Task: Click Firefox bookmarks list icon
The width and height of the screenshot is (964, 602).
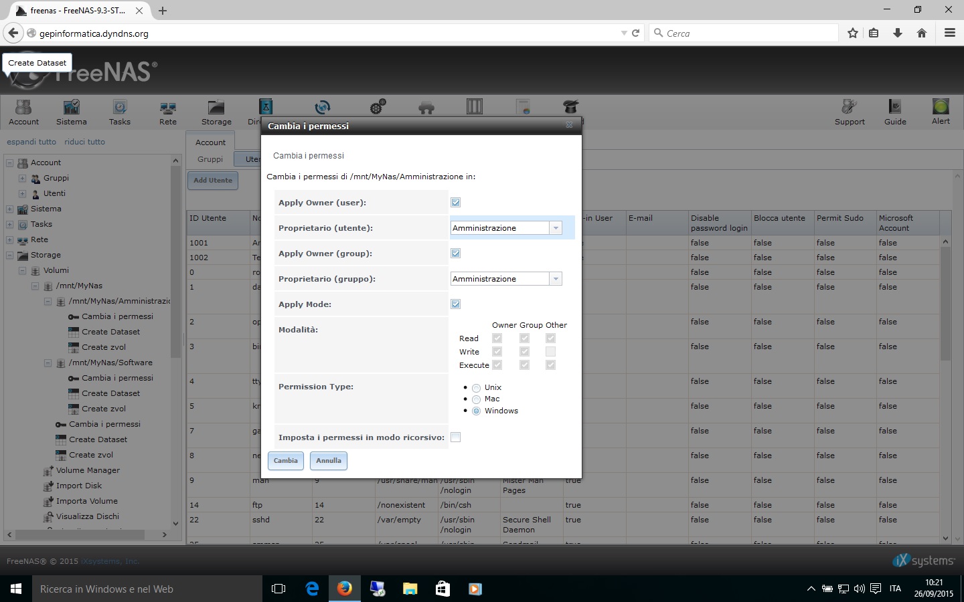Action: (x=874, y=33)
